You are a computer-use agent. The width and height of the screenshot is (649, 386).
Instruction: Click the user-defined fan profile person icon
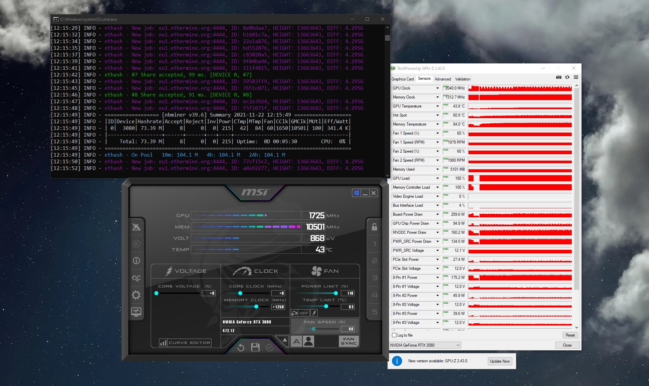point(308,341)
